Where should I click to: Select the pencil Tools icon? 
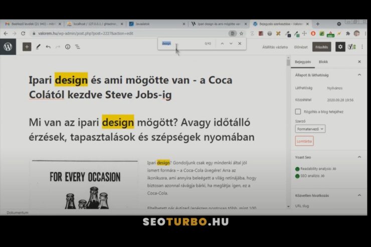pyautogui.click(x=38, y=47)
